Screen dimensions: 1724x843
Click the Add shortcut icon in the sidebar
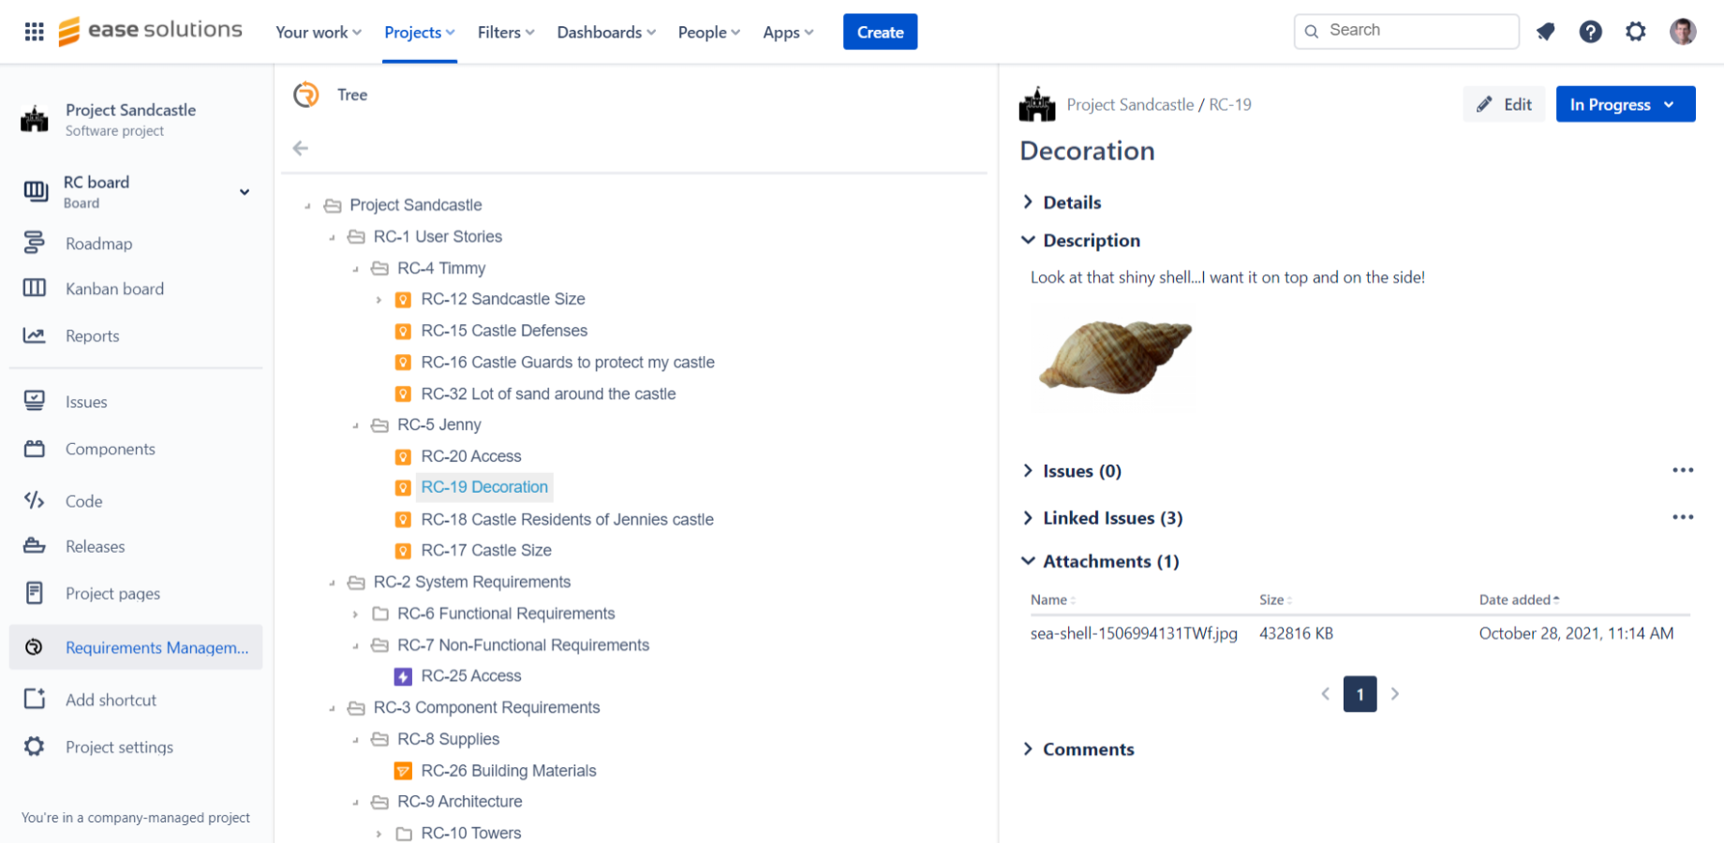tap(35, 699)
